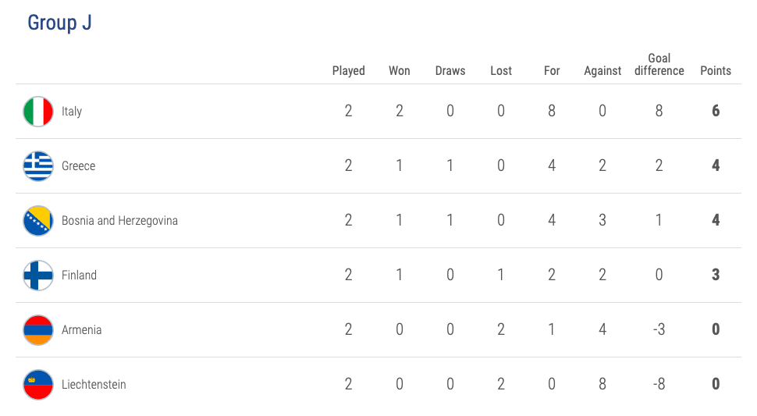Screen dimensions: 757x416
Task: Click Italy's points total of 6
Action: (716, 111)
